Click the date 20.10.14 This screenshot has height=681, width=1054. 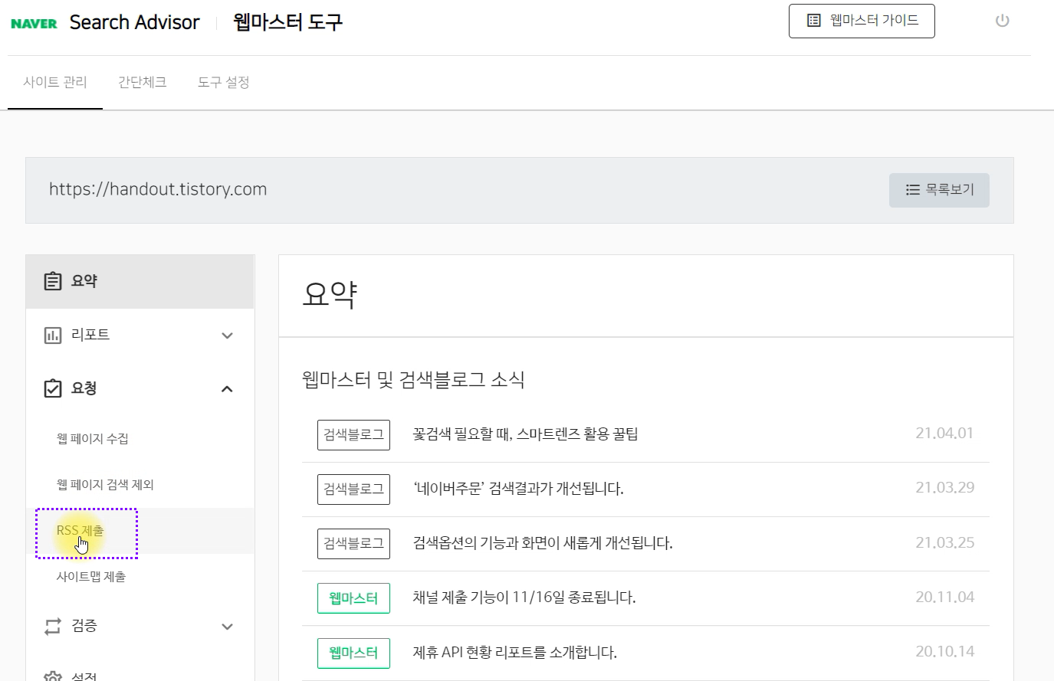(944, 652)
